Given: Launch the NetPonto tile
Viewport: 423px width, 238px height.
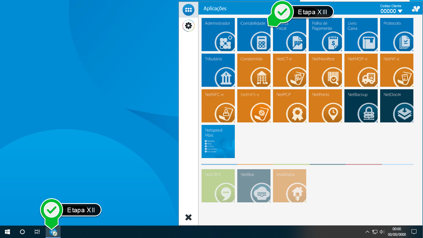Looking at the screenshot, I should [x=325, y=106].
